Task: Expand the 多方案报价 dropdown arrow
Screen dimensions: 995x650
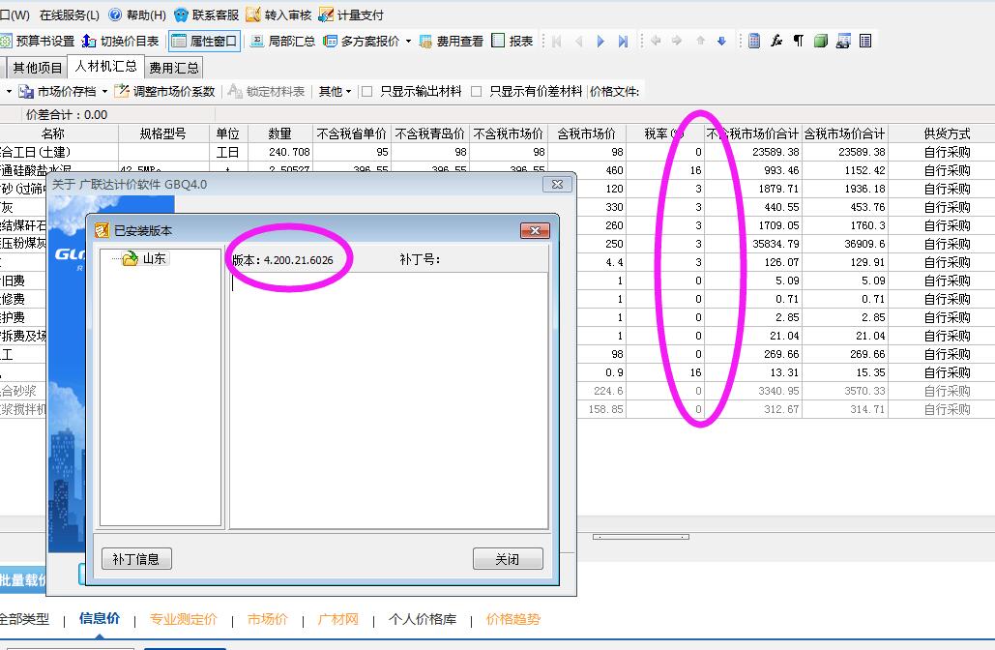Action: pos(408,42)
